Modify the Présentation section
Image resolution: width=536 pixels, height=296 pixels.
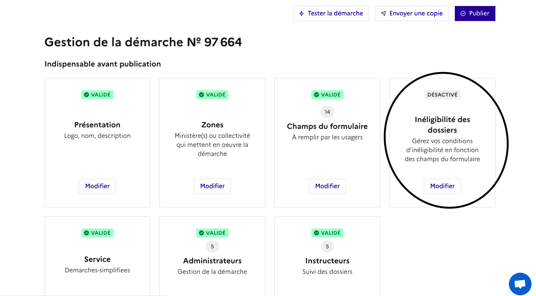coord(97,186)
